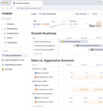Expand the Series B Fundraising timeline bar arrow
Screen dimensions: 103x111
click(x=60, y=42)
